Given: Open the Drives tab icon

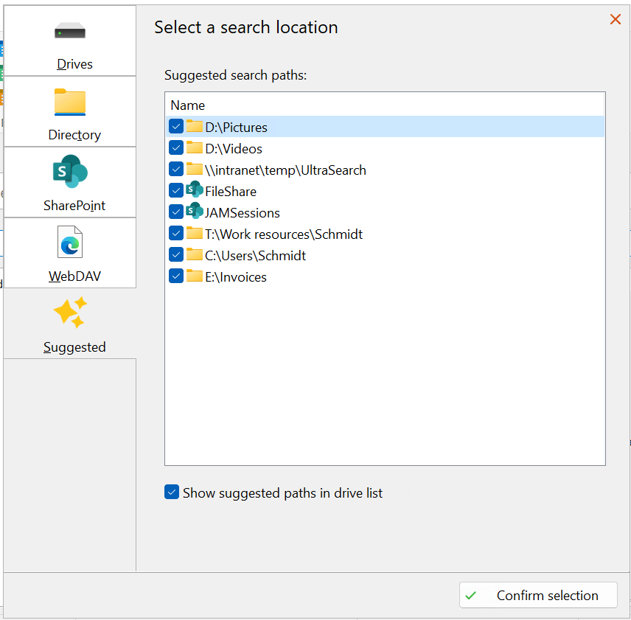Looking at the screenshot, I should coord(70,32).
